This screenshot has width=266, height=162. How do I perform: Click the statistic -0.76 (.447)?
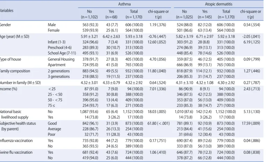tap(158, 36)
